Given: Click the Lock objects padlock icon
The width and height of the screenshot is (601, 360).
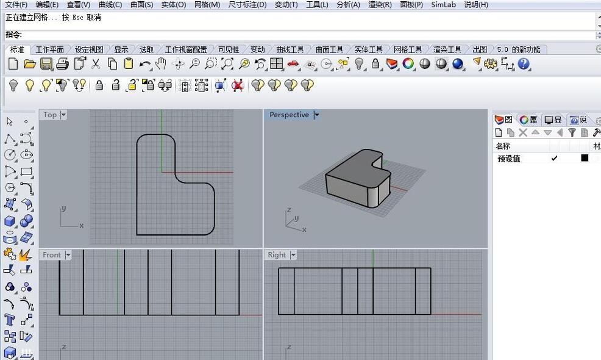Looking at the screenshot, I should point(99,85).
